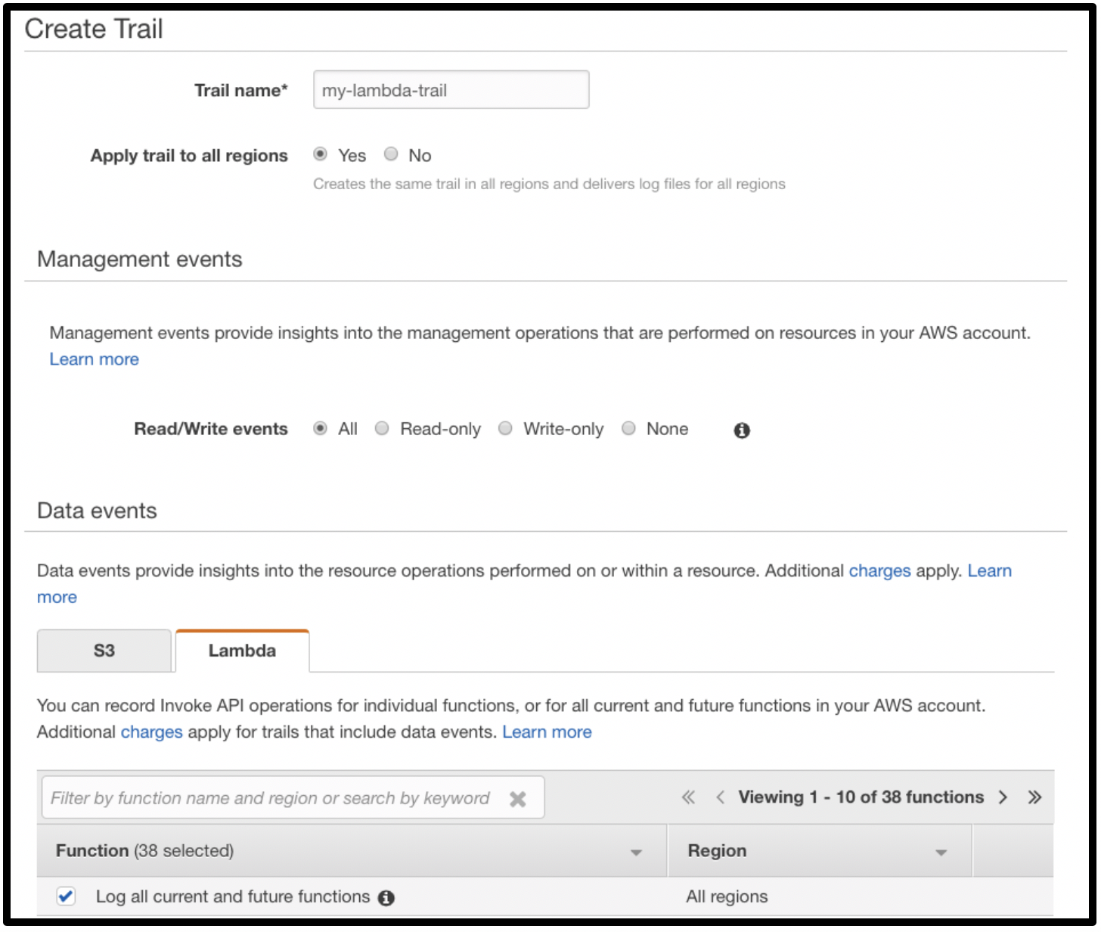Open Learn more link under Management events
1101x932 pixels.
click(95, 359)
